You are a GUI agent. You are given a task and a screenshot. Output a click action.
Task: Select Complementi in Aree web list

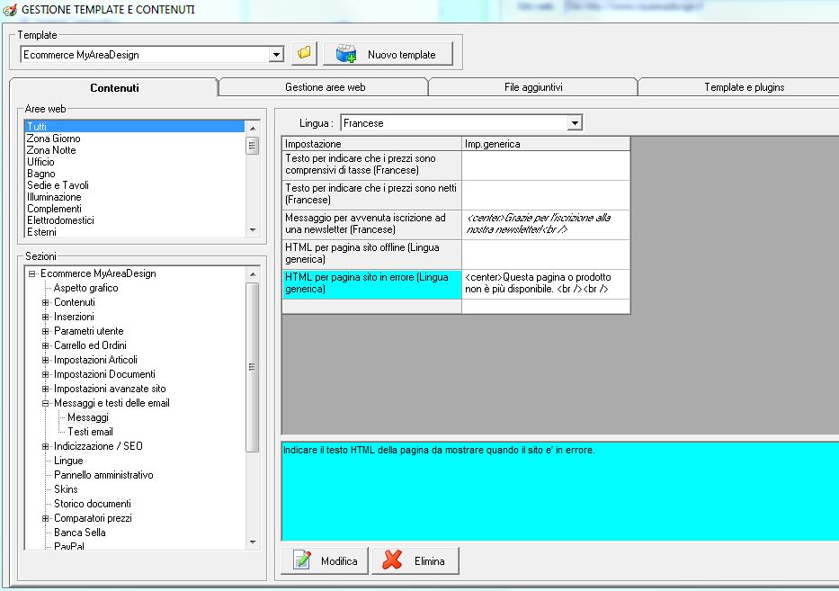(135, 210)
